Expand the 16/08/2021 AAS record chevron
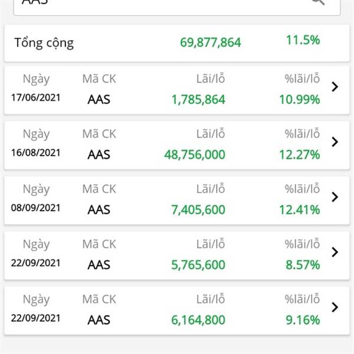Viewport: 354px width, 354px height. tap(335, 142)
